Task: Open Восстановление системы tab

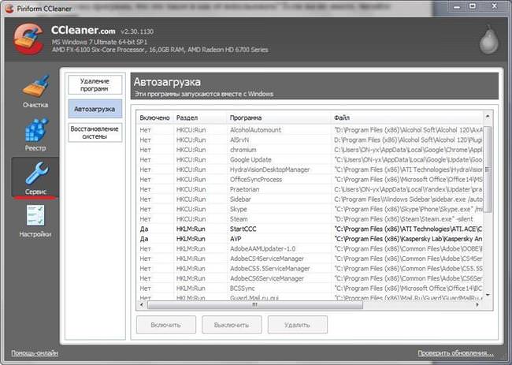Action: click(95, 132)
